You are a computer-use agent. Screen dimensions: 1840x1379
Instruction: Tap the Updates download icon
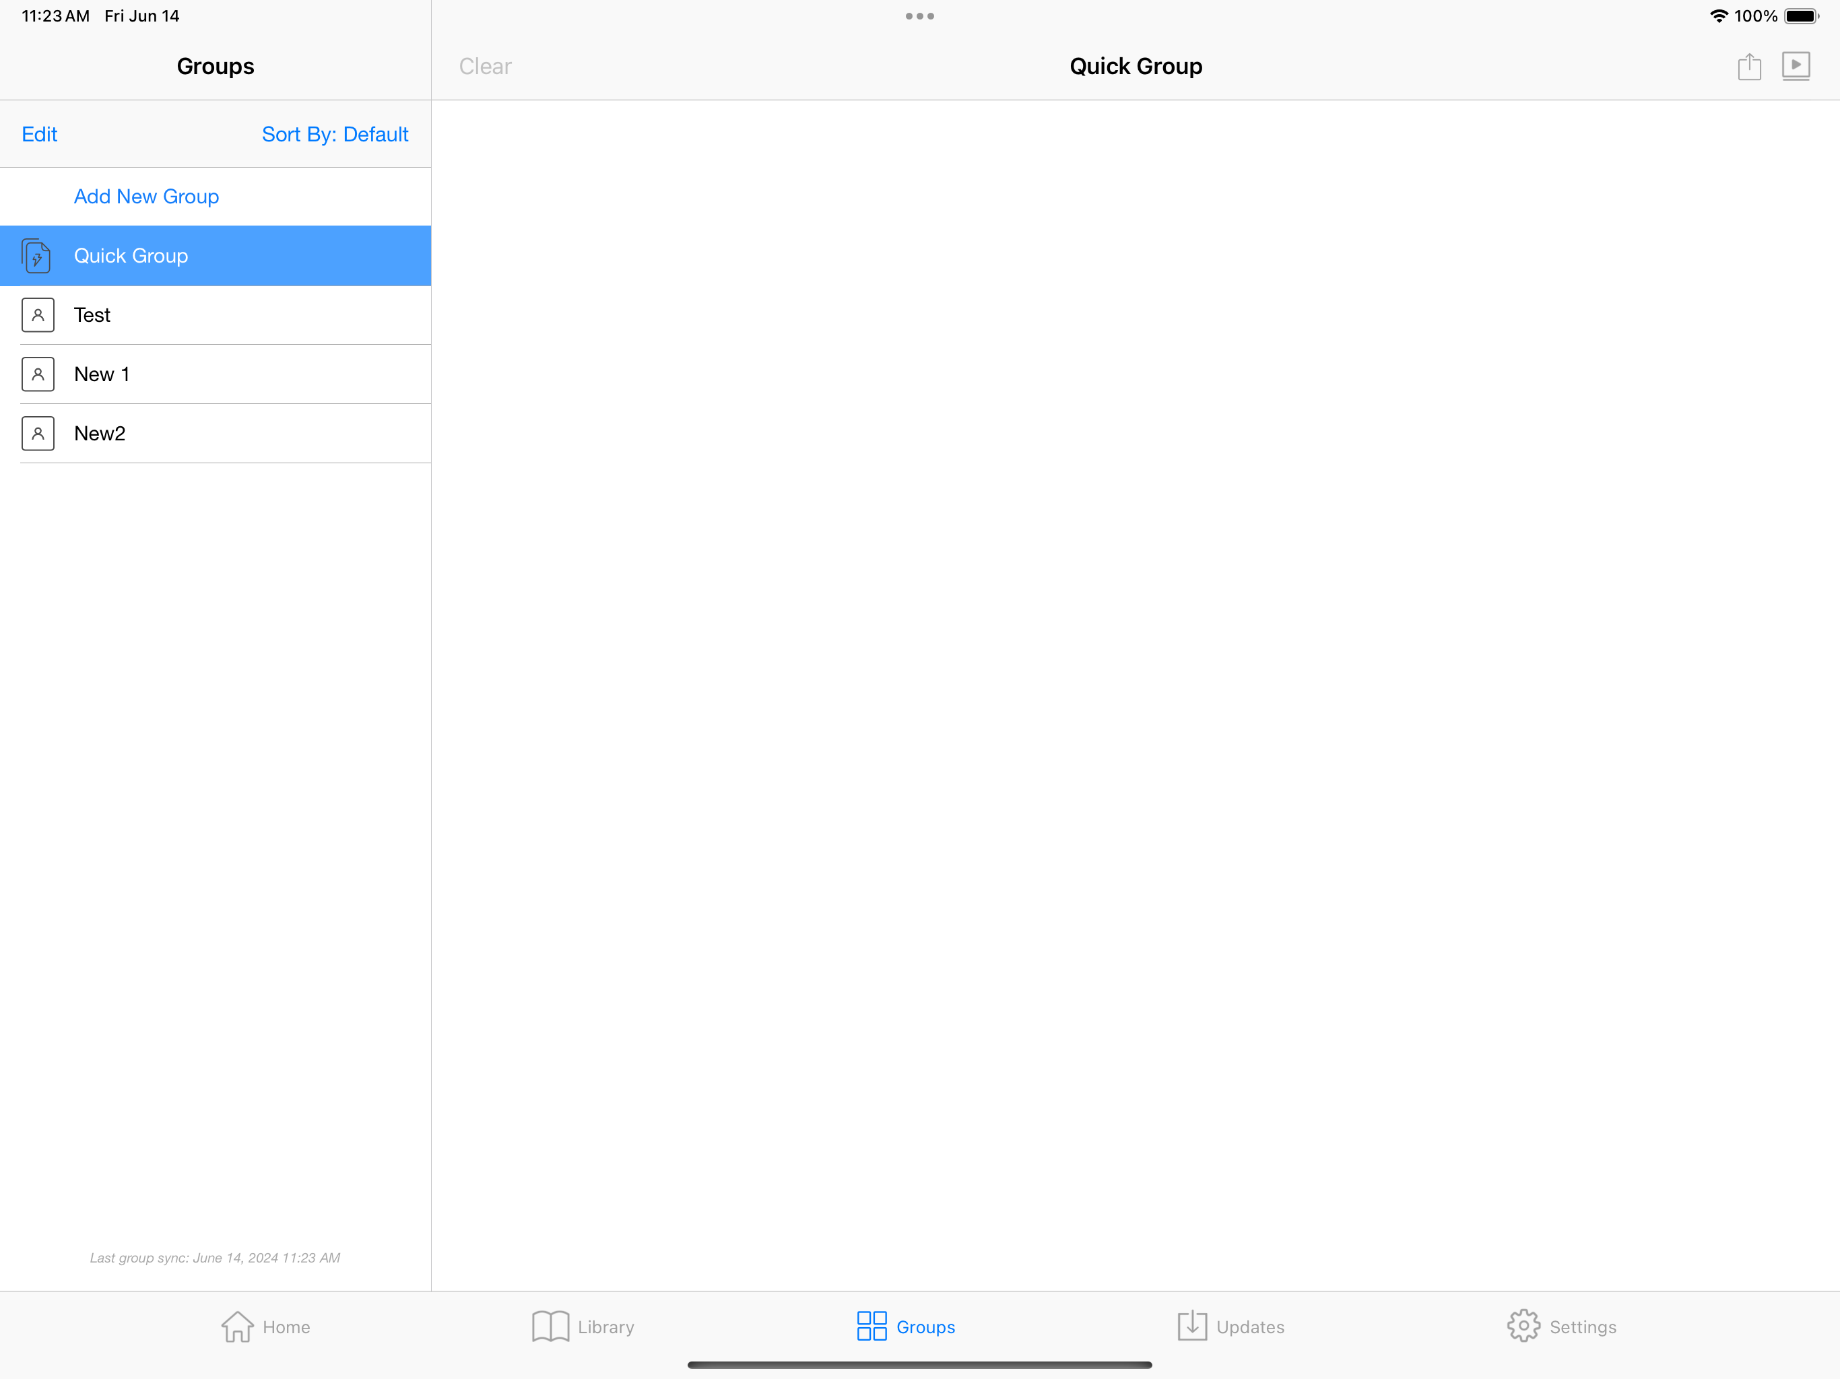[x=1192, y=1326]
